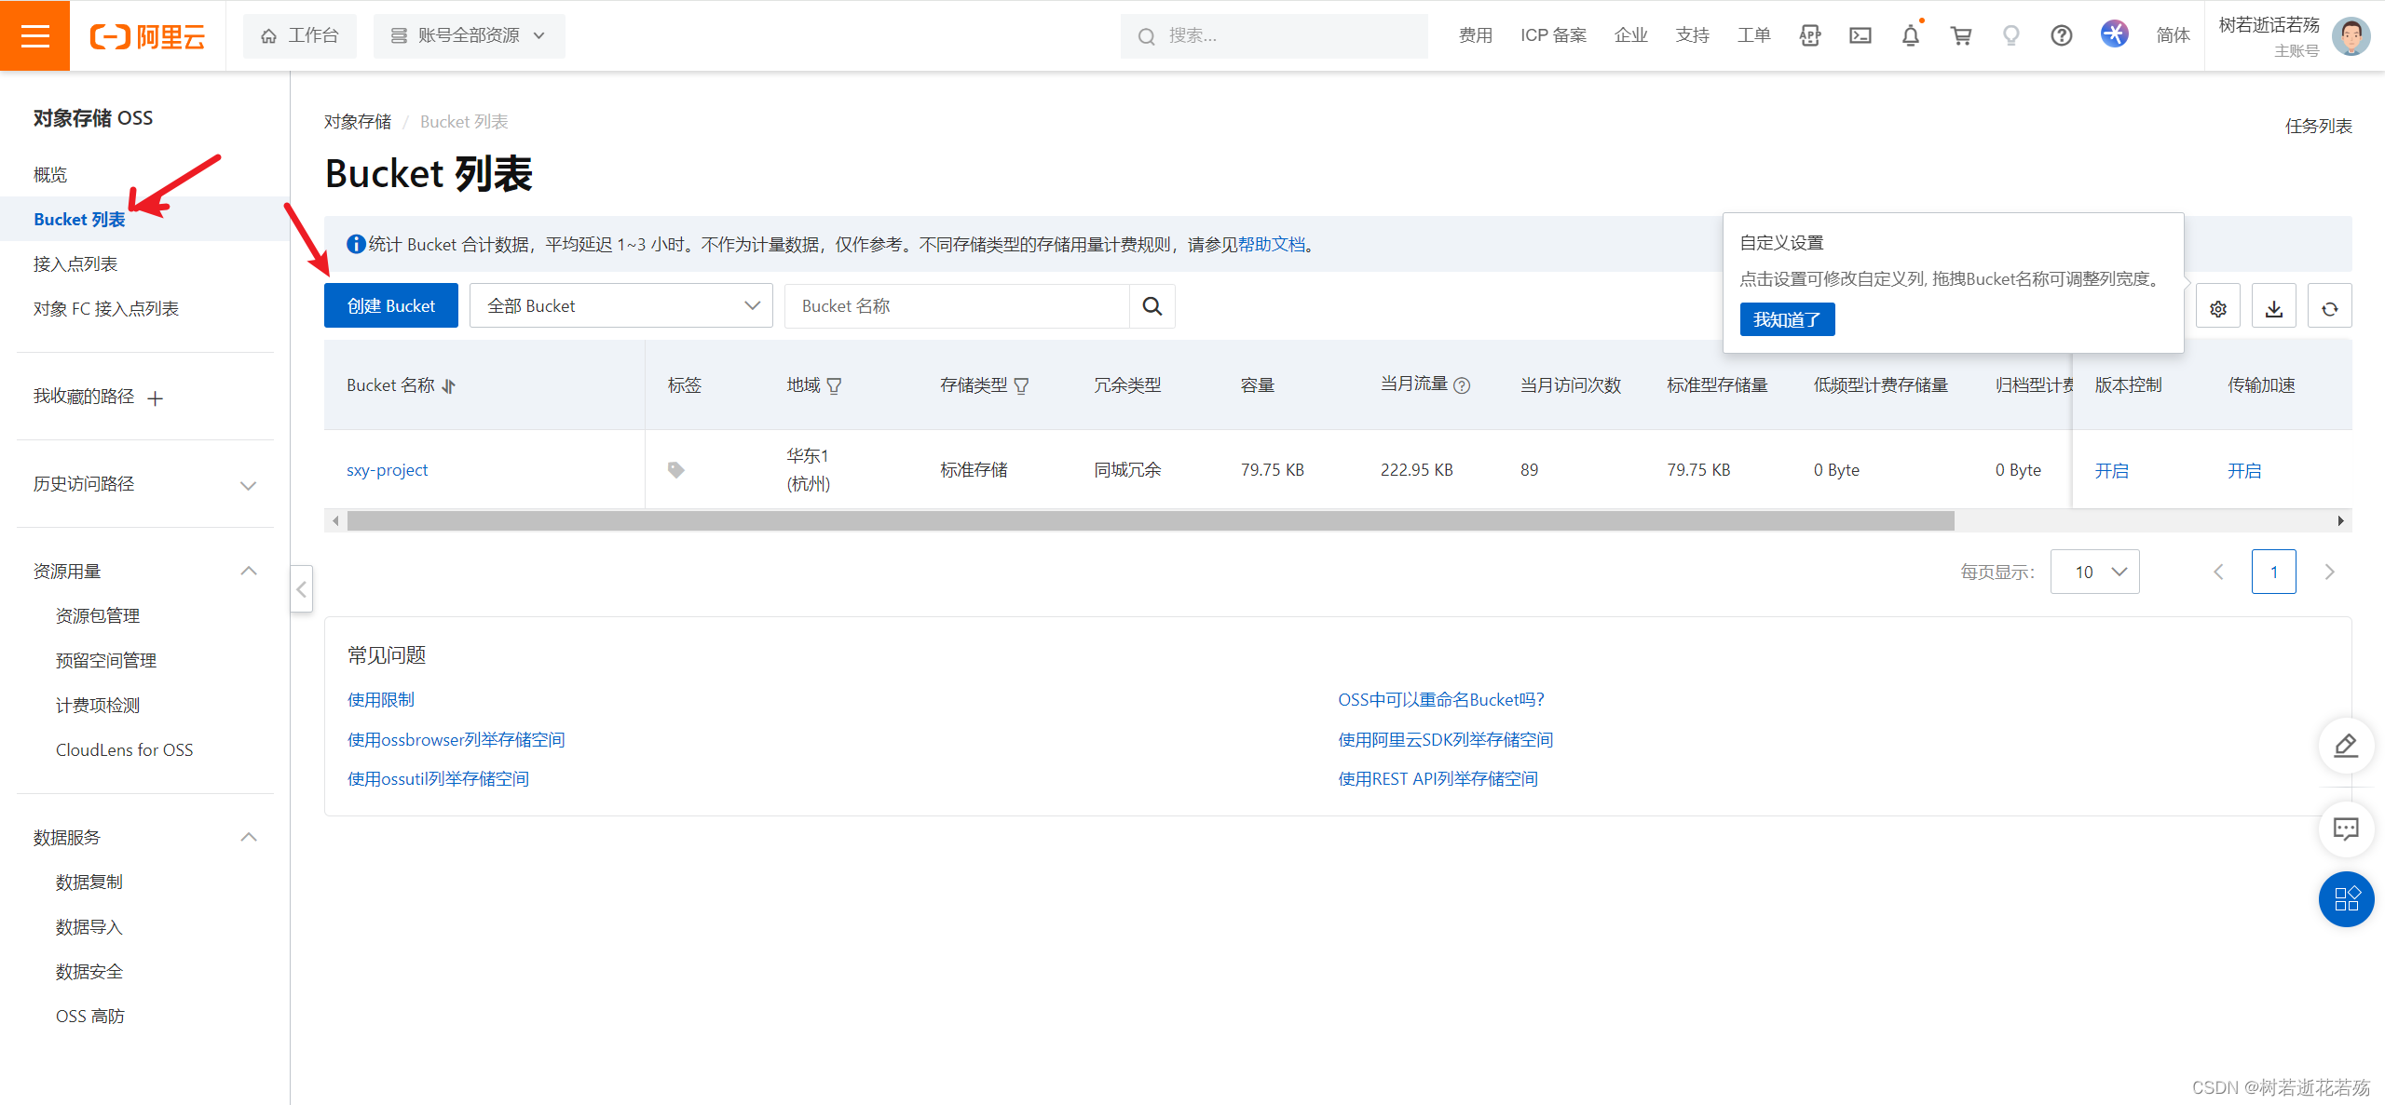Sort by Bucket name column
The height and width of the screenshot is (1105, 2385).
pyautogui.click(x=449, y=385)
